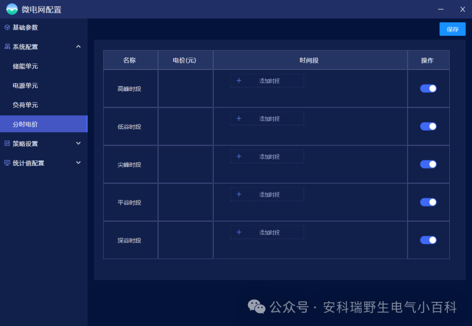Viewport: 472px width, 326px height.
Task: Click the 名称 column header
Action: 131,60
